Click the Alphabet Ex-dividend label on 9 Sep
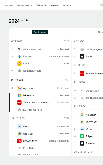The image size is (103, 165). 63,88
